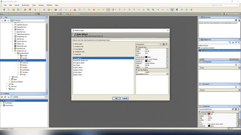Click the Open Palette folder icon

[x=2, y=97]
